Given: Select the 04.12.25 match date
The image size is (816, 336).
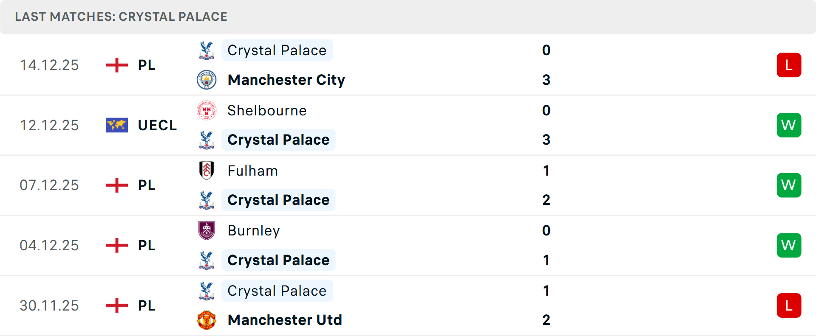Looking at the screenshot, I should pyautogui.click(x=49, y=245).
